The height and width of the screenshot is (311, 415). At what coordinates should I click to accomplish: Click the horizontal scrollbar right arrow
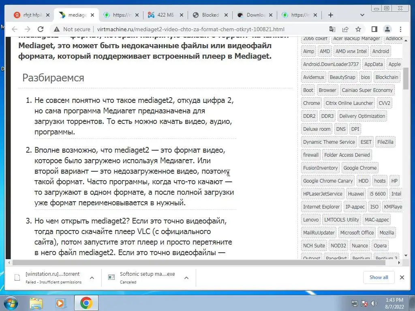click(399, 262)
